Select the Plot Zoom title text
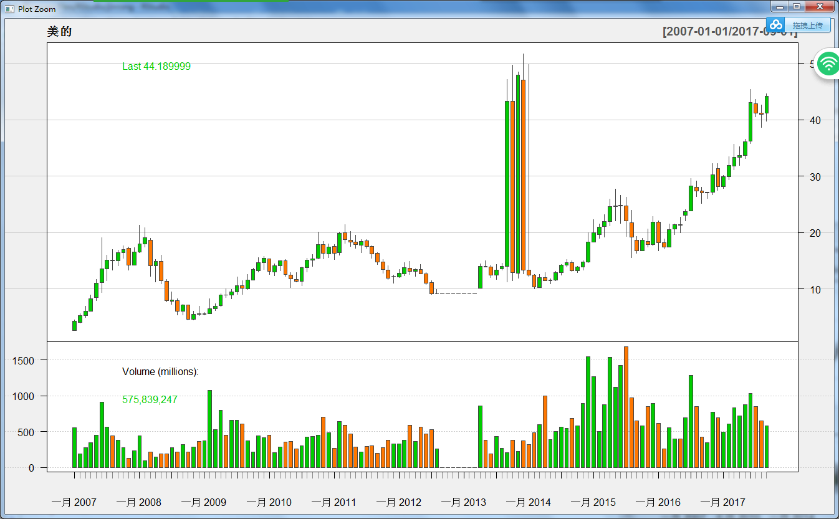 (x=37, y=9)
